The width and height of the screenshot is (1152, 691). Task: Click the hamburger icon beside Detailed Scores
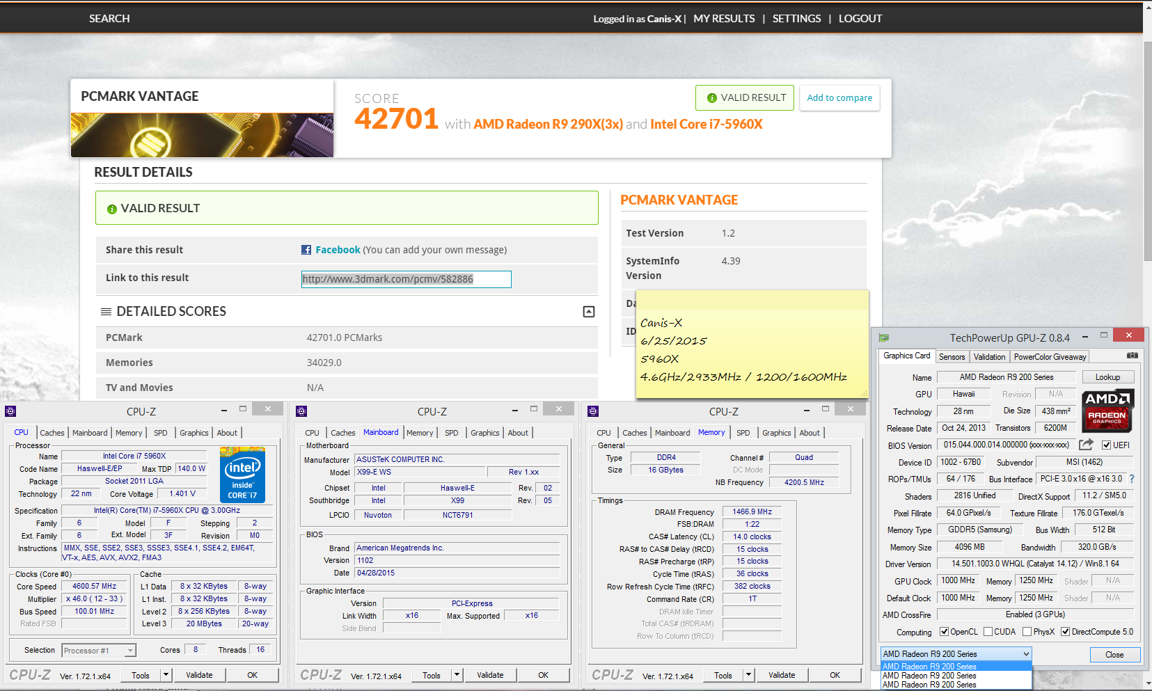tap(106, 312)
